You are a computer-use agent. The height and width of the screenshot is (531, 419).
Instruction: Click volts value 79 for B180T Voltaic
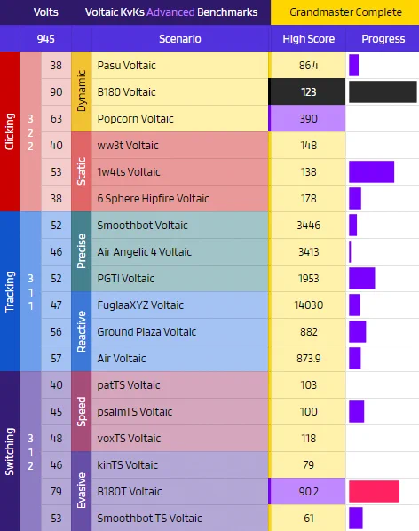56,492
